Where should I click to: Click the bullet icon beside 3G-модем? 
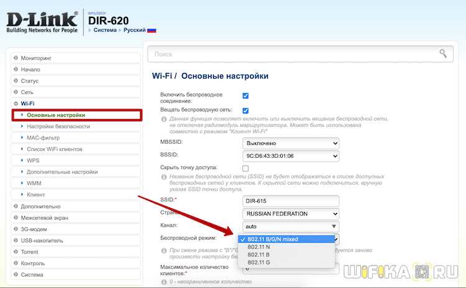point(16,229)
